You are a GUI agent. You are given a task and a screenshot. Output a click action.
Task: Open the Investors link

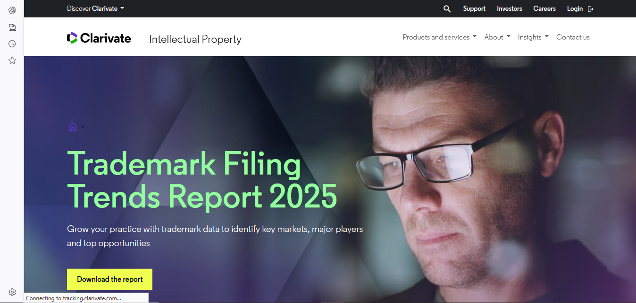click(x=510, y=8)
